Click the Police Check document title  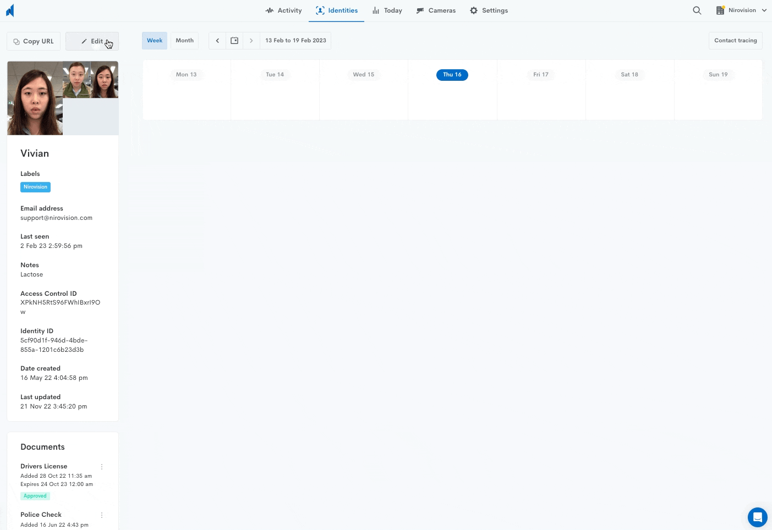pos(41,515)
